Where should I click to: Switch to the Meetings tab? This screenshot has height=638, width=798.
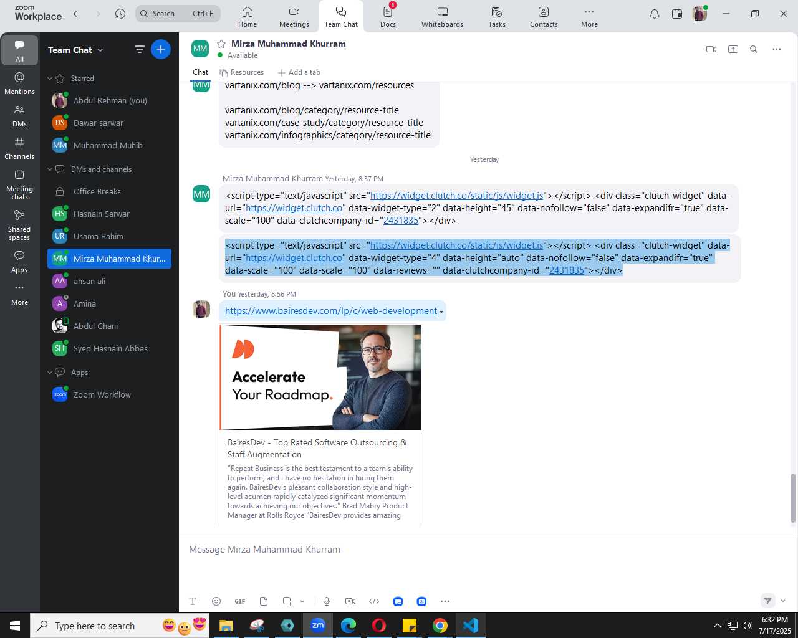[294, 17]
